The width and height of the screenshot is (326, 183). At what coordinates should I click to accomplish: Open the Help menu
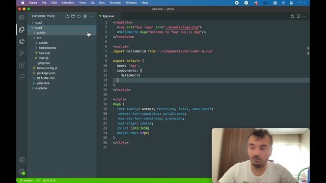click(x=145, y=3)
